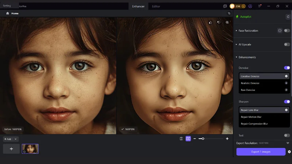Viewport: 292px width, 164px height.
Task: Click the right panel vertical scrollbar
Action: point(291,53)
